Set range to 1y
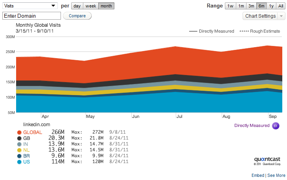This screenshot has height=180, width=287. 271,6
